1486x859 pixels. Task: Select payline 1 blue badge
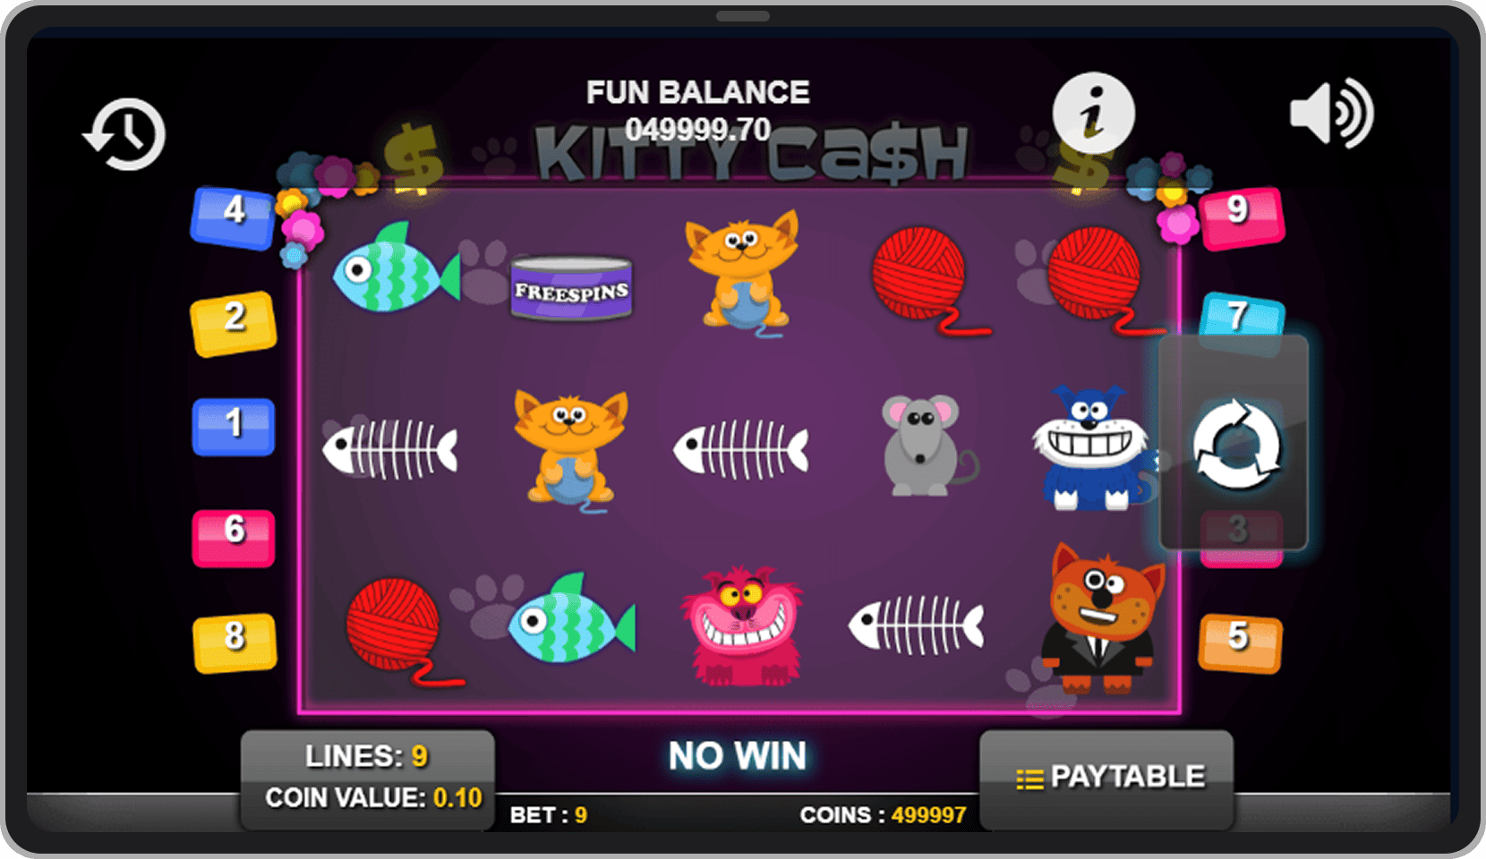click(x=234, y=427)
